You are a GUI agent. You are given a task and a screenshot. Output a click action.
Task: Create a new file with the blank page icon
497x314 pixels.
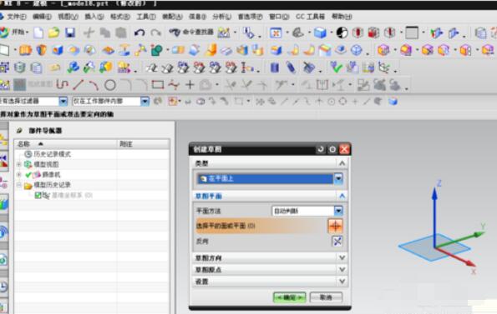[38, 32]
